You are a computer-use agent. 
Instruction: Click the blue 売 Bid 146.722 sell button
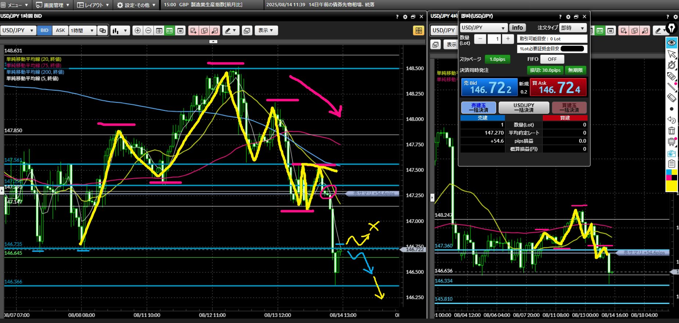coord(490,87)
